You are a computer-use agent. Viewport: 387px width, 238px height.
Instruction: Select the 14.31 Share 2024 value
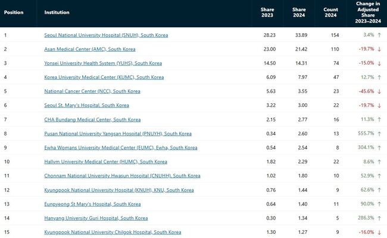click(x=301, y=64)
